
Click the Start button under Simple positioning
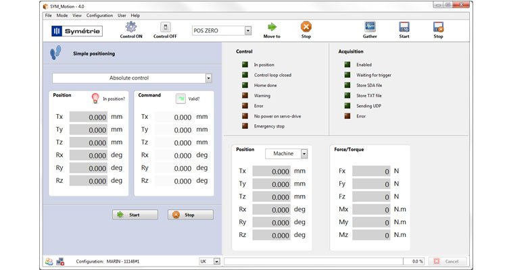click(135, 215)
